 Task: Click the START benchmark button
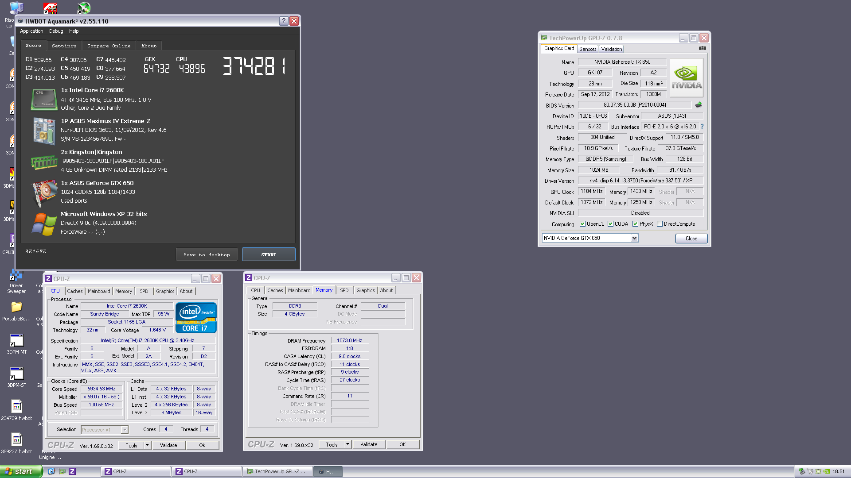pyautogui.click(x=269, y=254)
